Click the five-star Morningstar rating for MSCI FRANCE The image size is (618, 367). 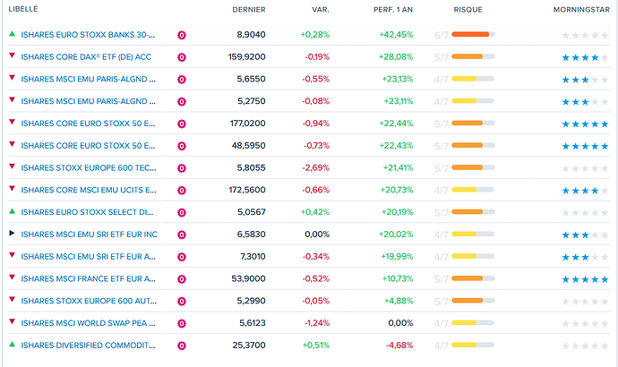click(585, 279)
